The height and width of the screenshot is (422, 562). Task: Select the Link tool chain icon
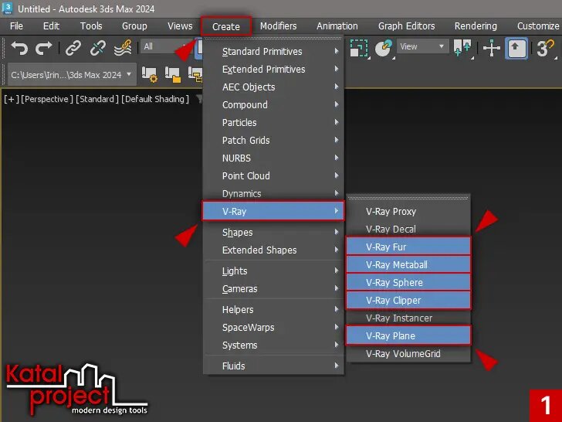point(73,48)
